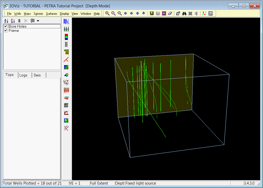
Task: Click the red diagonal fault line icon
Action: point(66,60)
